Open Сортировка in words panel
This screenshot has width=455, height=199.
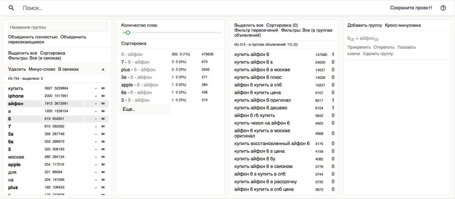(x=53, y=53)
